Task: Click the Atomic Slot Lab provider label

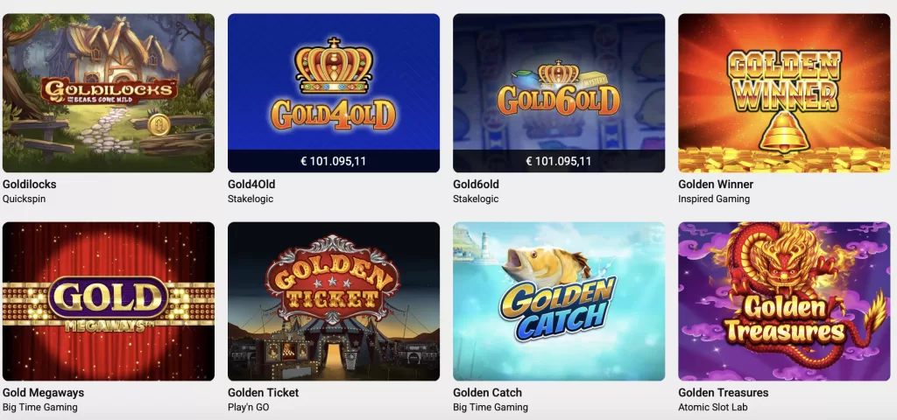Action: pos(713,408)
